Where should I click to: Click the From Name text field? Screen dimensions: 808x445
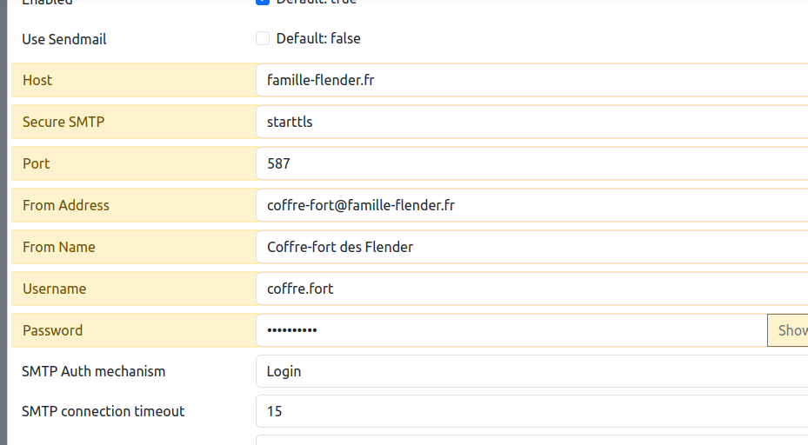[x=531, y=247]
